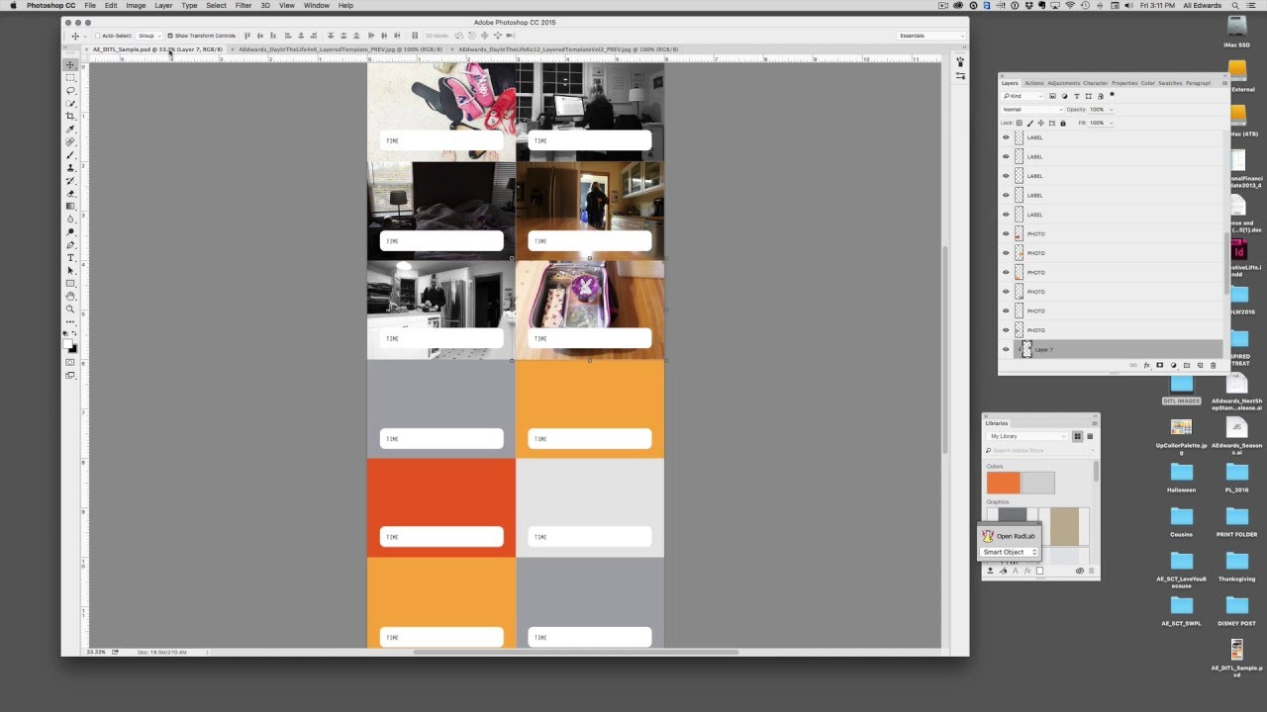Select the Gradient tool
The image size is (1267, 712).
(x=70, y=207)
